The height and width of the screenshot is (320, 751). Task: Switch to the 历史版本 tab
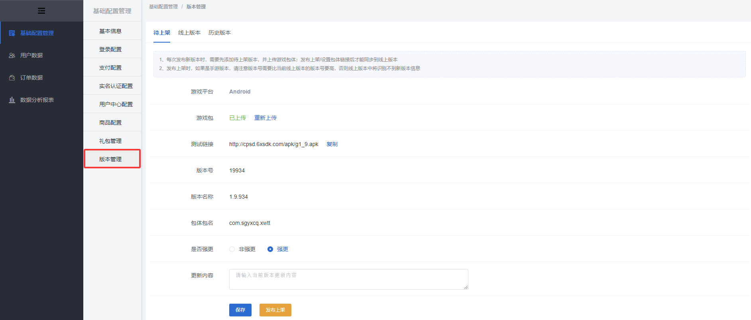220,33
